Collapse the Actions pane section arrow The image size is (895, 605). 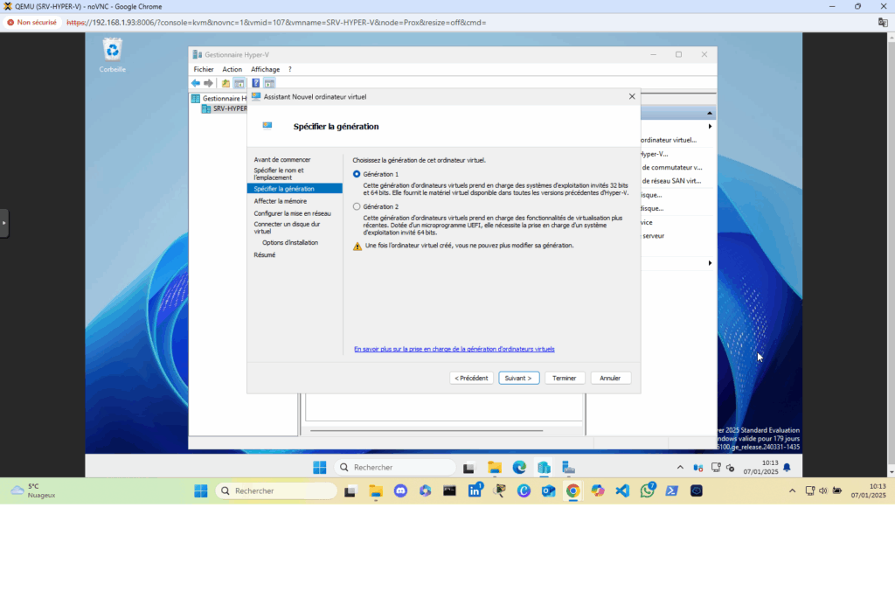click(710, 113)
